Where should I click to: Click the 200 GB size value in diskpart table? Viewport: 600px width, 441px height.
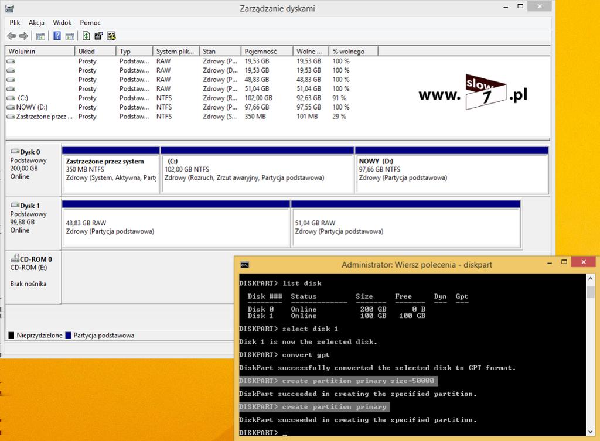[373, 309]
